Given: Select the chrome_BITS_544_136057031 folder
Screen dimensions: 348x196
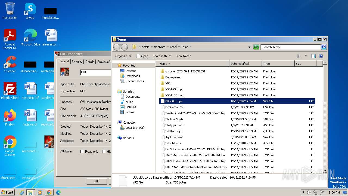Looking at the screenshot, I should 237,71.
